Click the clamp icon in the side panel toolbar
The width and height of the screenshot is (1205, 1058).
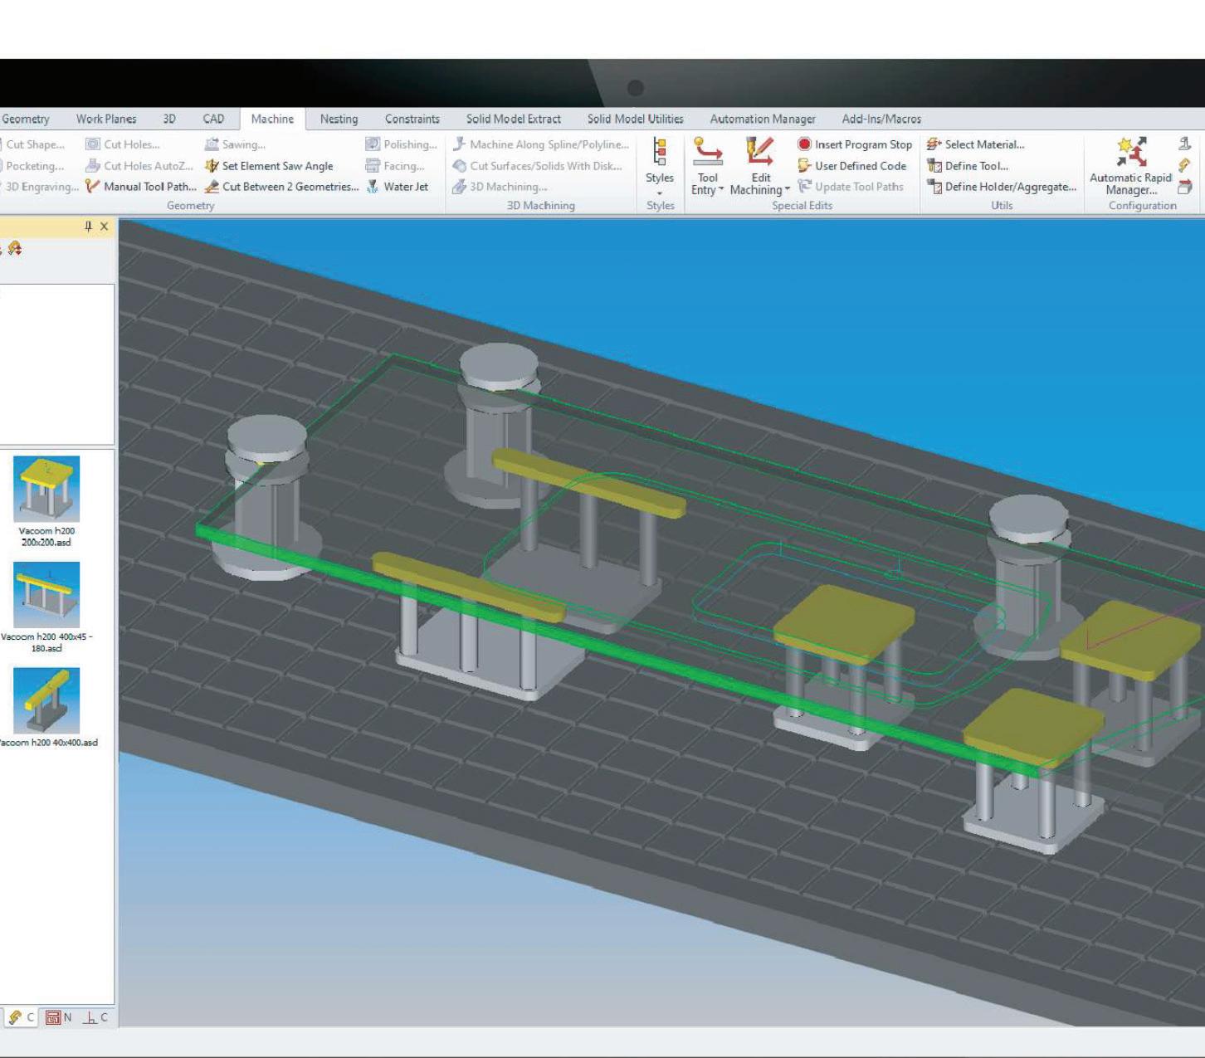point(14,248)
